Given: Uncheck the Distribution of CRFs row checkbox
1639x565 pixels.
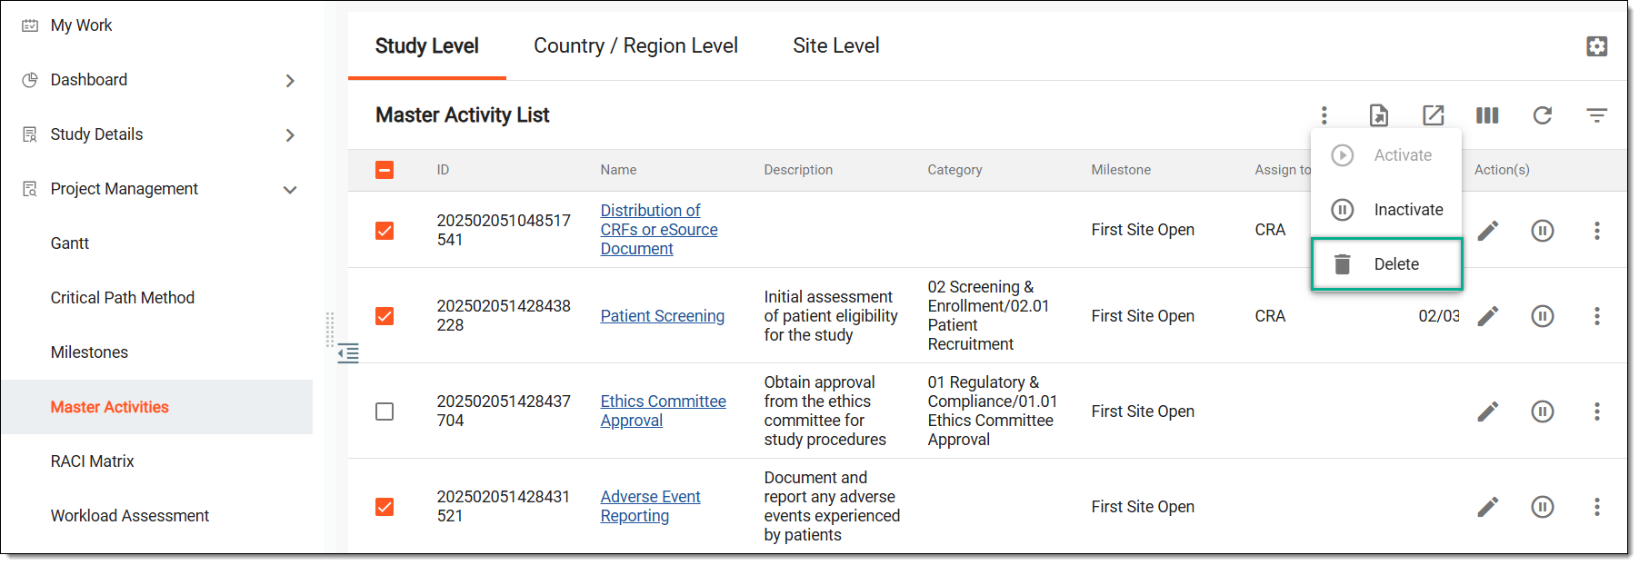Looking at the screenshot, I should tap(385, 231).
